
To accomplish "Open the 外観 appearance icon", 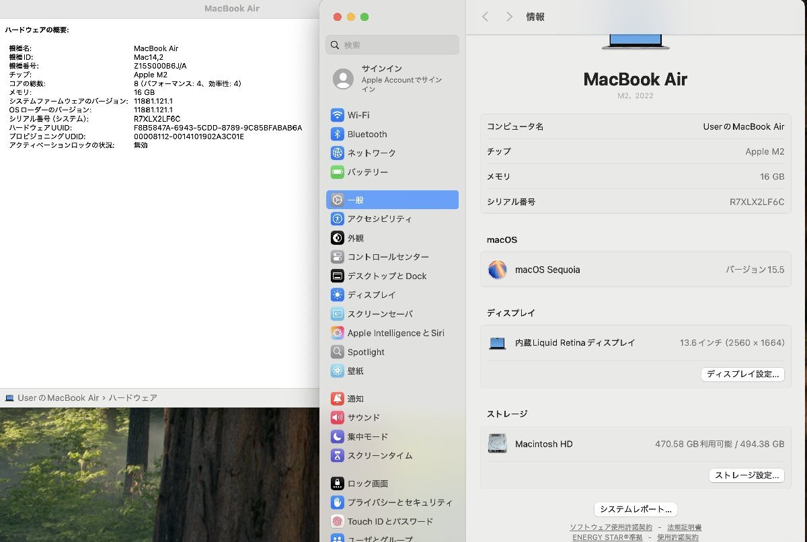I will tap(338, 238).
